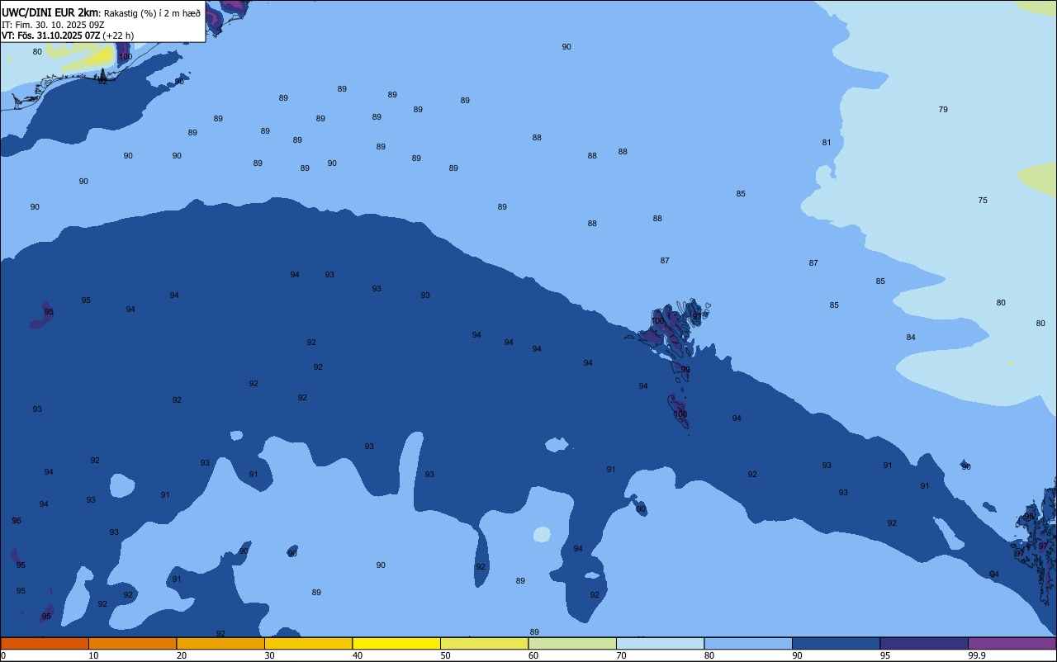Click the humidity value 79 on the map
The height and width of the screenshot is (662, 1057).
[943, 110]
